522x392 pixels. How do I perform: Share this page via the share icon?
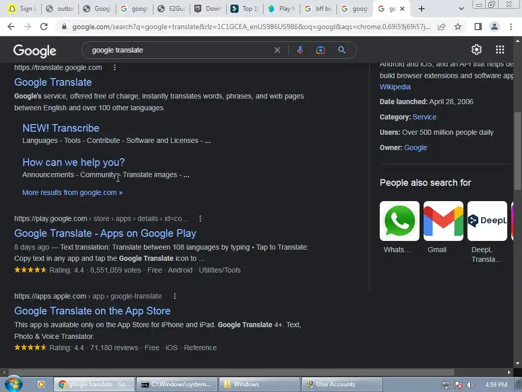(x=441, y=27)
